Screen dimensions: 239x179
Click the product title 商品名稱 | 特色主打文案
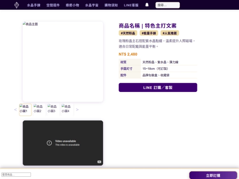click(147, 26)
